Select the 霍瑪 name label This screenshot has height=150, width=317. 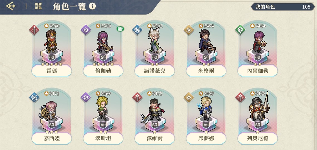point(51,71)
